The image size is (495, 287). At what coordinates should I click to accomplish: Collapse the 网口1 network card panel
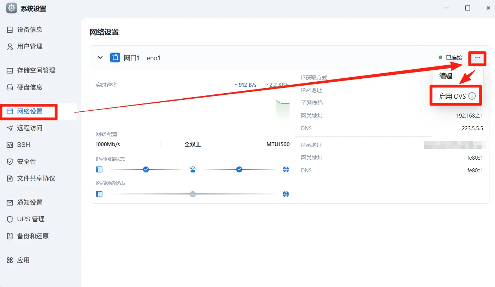[x=100, y=58]
